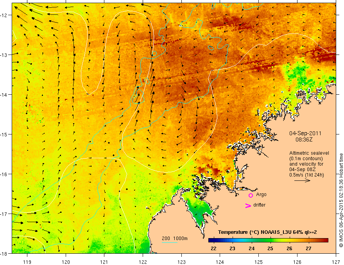
Task: Click the time label 08:36Z
Action: pyautogui.click(x=304, y=140)
